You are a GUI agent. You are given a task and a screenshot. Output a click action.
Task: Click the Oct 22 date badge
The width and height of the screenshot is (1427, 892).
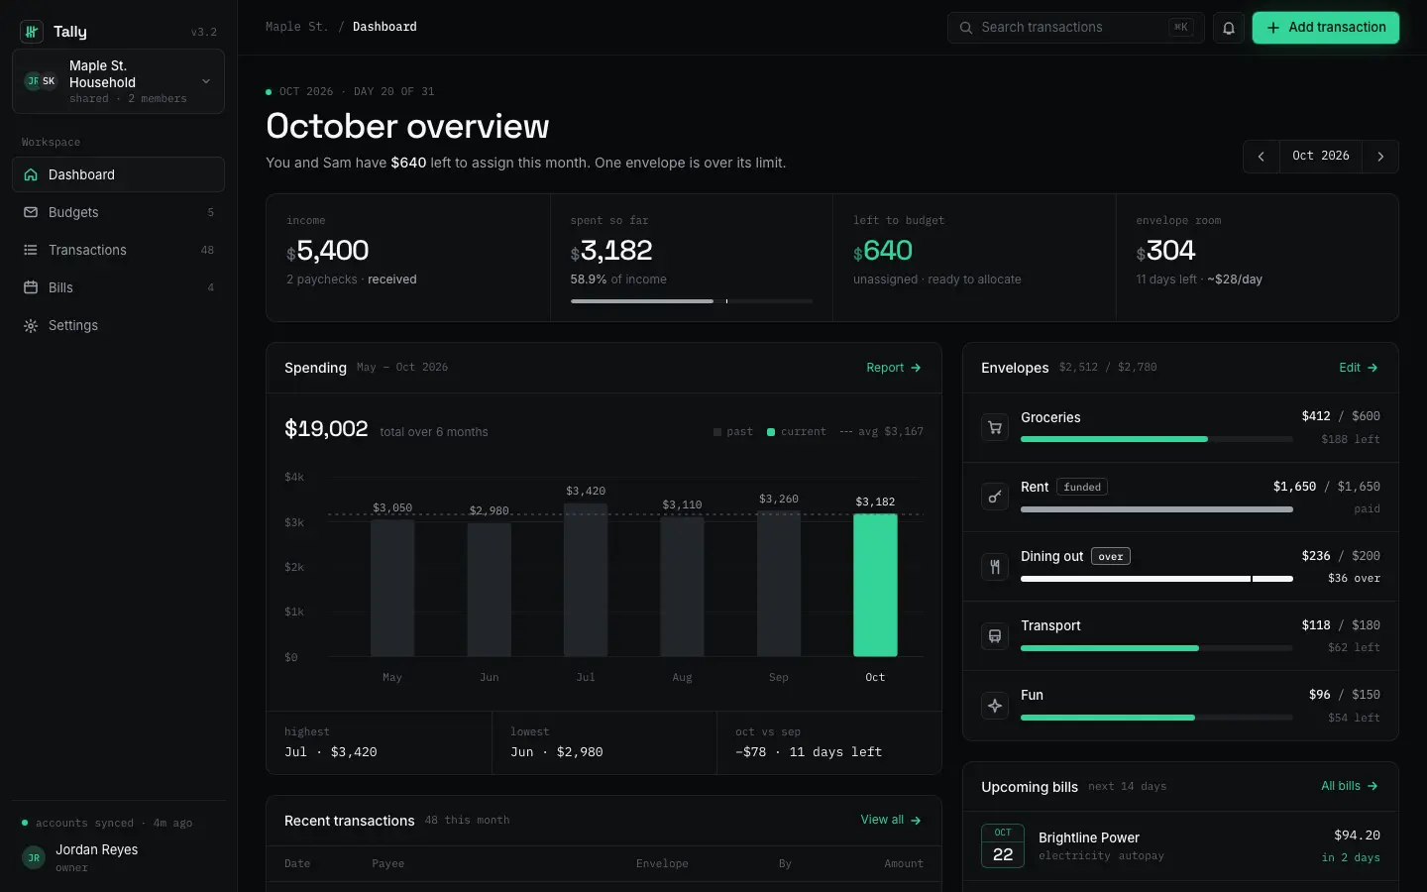[1003, 845]
